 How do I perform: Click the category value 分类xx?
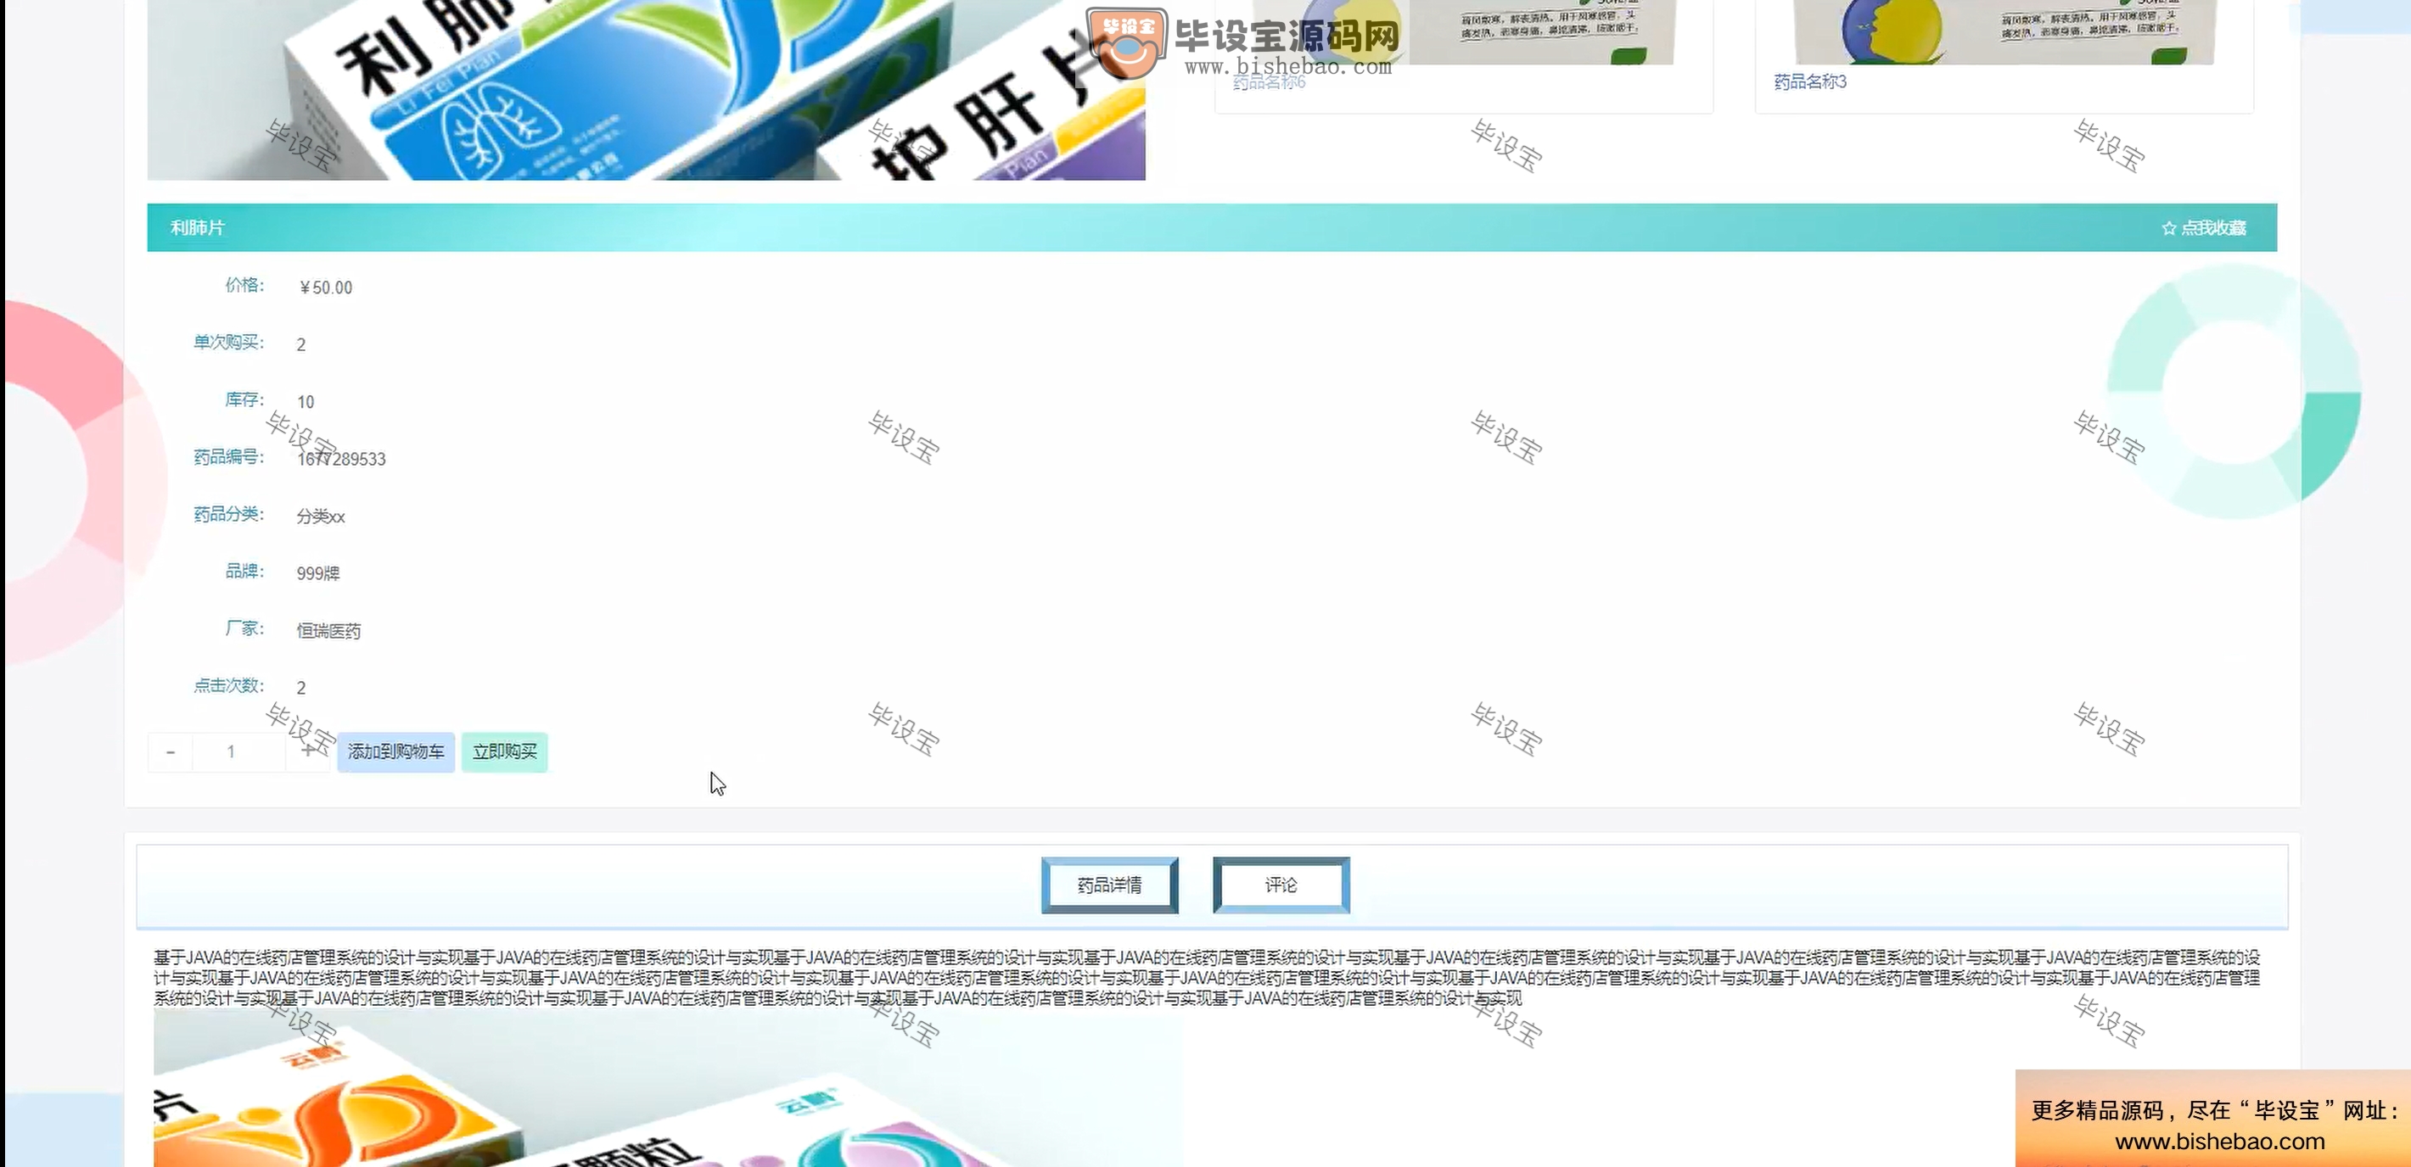click(x=321, y=516)
